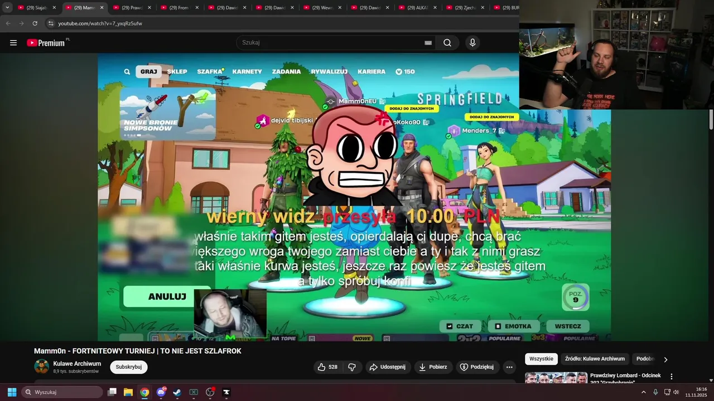The height and width of the screenshot is (401, 714).
Task: Click ANULUJ button in Fortnite video
Action: (167, 296)
